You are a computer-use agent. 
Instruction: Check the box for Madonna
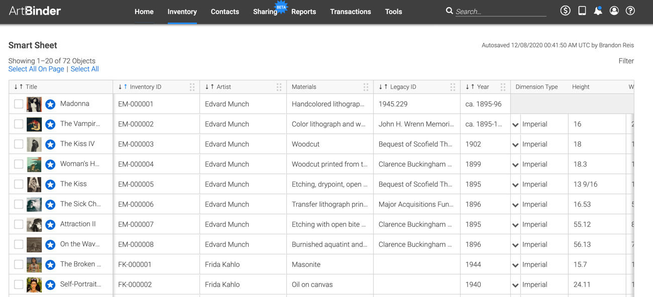pos(19,104)
